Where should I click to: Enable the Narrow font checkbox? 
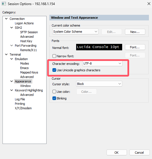(x=54, y=56)
